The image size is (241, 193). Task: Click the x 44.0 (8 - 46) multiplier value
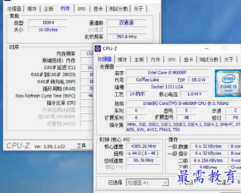(x=144, y=153)
